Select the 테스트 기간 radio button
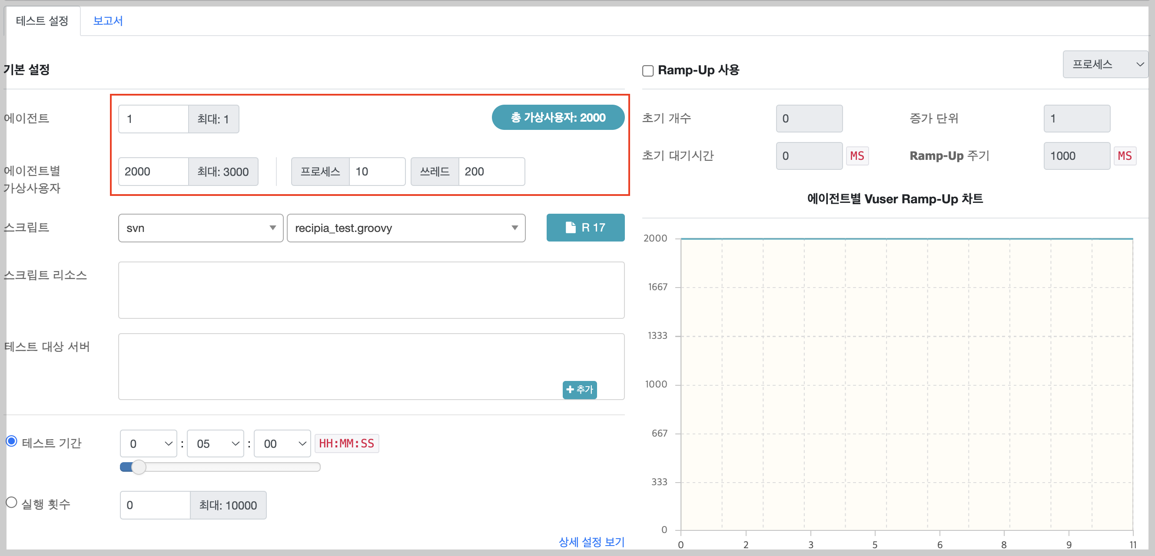The width and height of the screenshot is (1155, 556). pyautogui.click(x=11, y=442)
